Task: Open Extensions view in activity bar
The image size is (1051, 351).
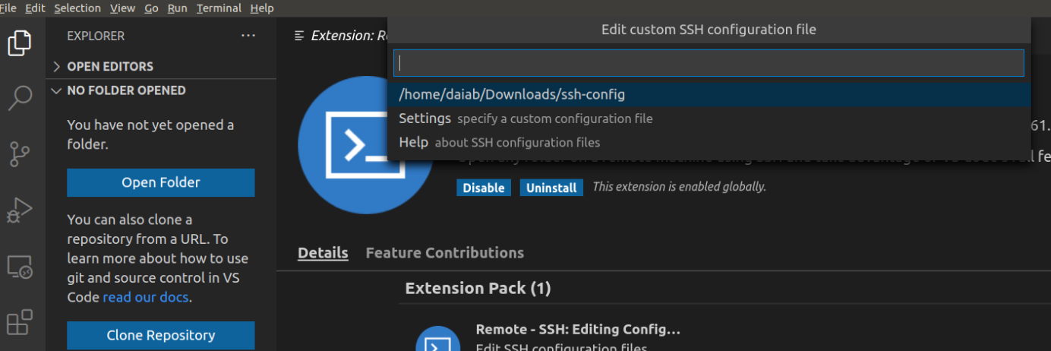Action: [20, 322]
